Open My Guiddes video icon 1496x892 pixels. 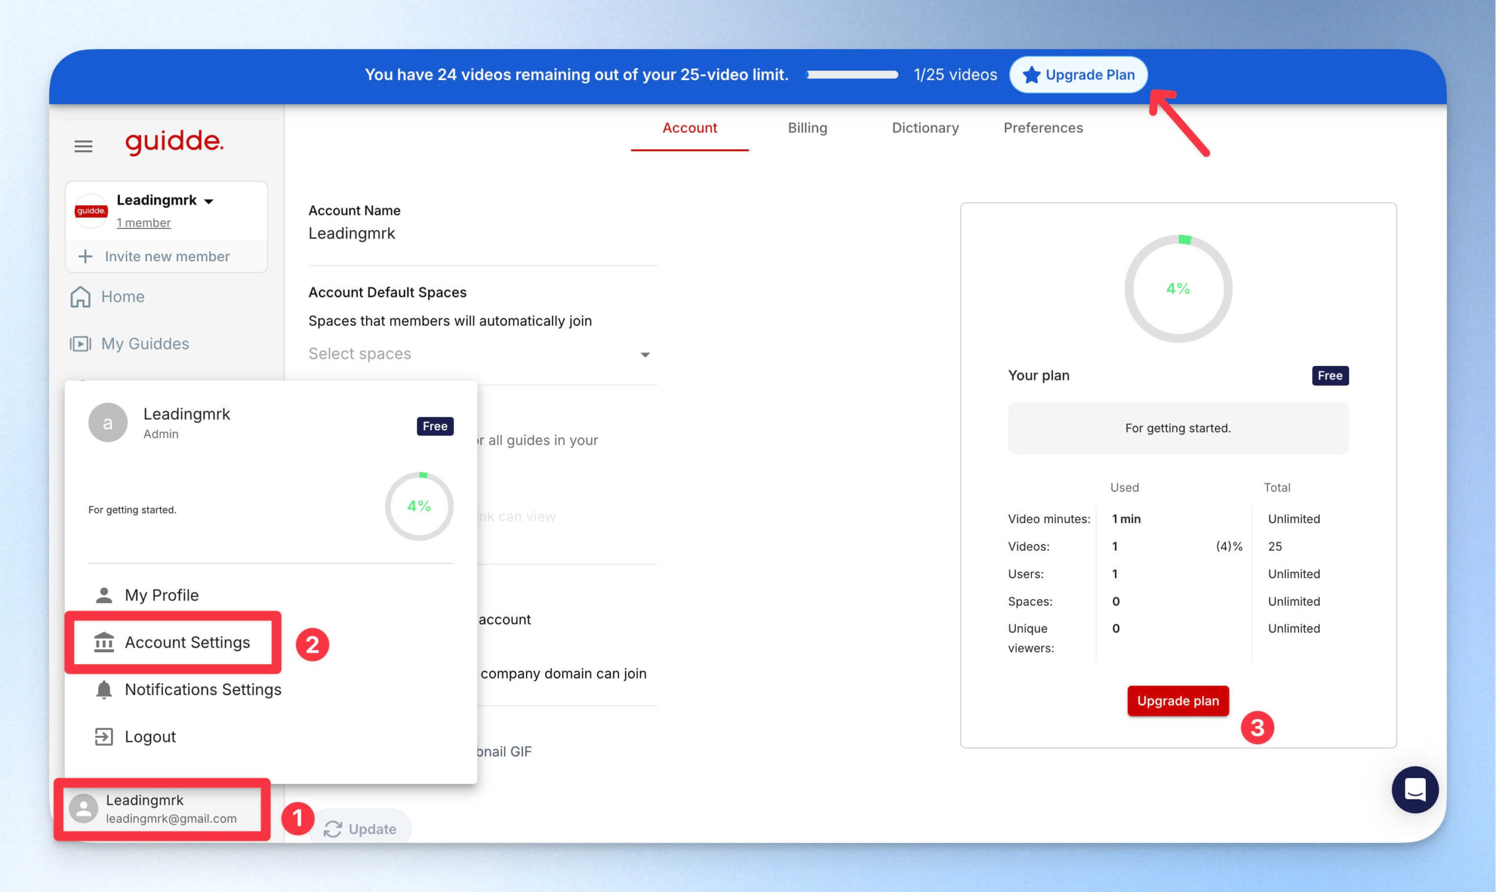pos(81,343)
